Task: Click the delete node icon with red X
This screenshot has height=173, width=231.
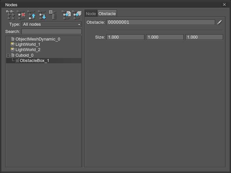Action: pyautogui.click(x=21, y=15)
